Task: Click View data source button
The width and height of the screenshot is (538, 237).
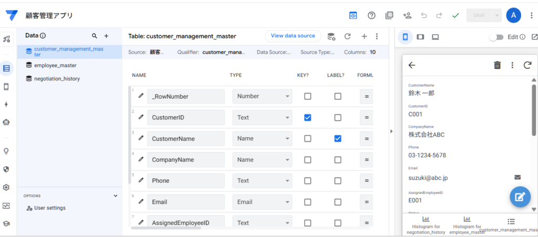Action: coord(293,36)
